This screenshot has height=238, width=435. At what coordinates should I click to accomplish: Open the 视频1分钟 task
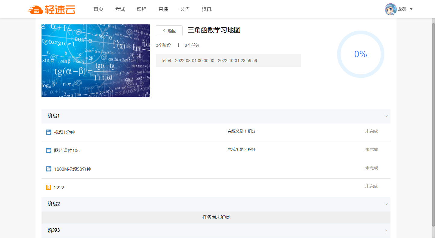[64, 132]
